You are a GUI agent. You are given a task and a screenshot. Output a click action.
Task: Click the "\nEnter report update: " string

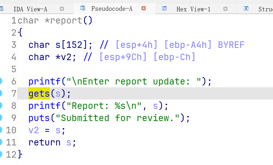click(134, 81)
